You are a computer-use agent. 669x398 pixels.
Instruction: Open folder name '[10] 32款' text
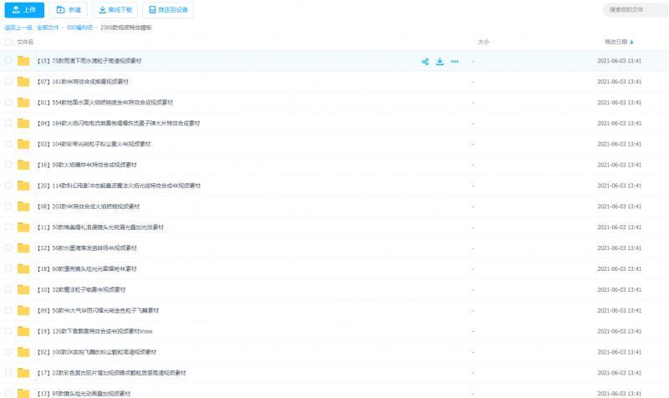click(x=81, y=289)
